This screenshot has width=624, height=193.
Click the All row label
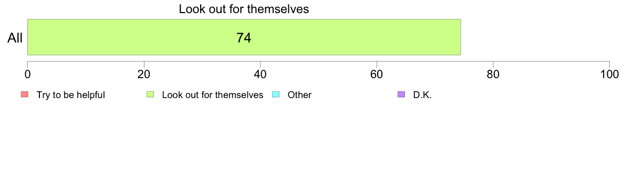coord(15,38)
